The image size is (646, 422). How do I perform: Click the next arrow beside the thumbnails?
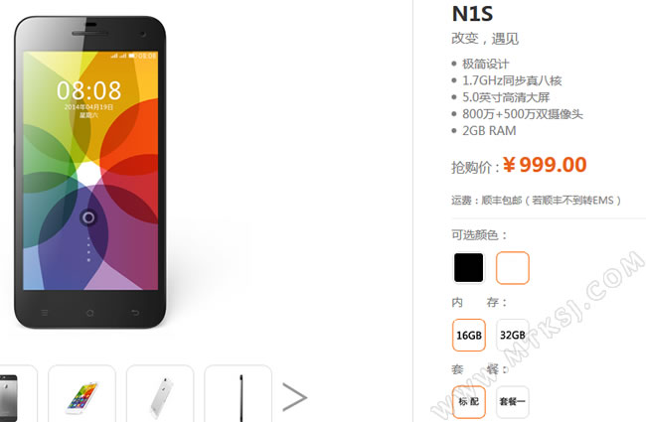(294, 397)
